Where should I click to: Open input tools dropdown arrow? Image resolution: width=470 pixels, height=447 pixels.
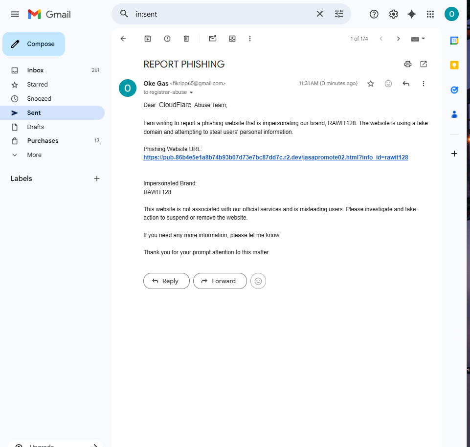[x=423, y=38]
